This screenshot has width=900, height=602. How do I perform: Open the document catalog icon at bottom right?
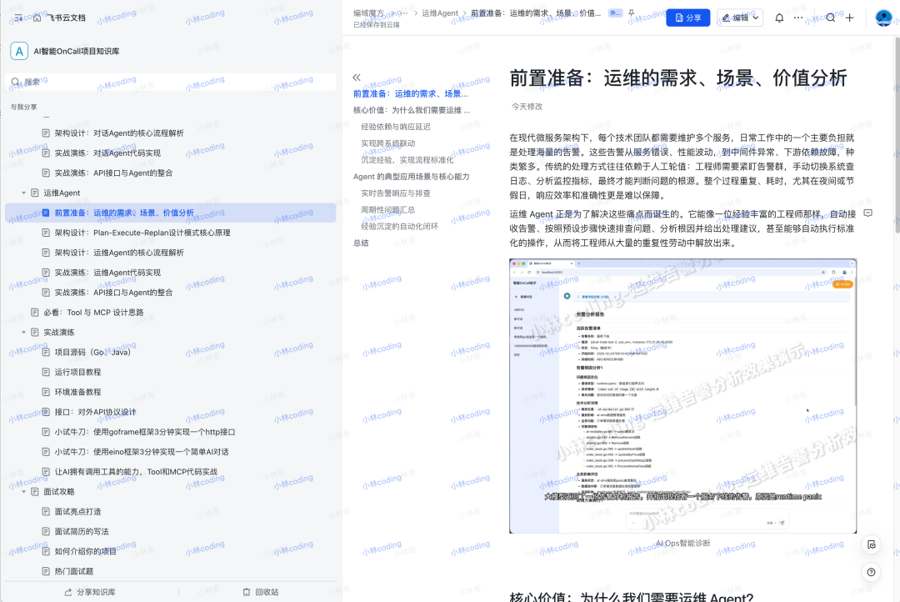coord(871,544)
